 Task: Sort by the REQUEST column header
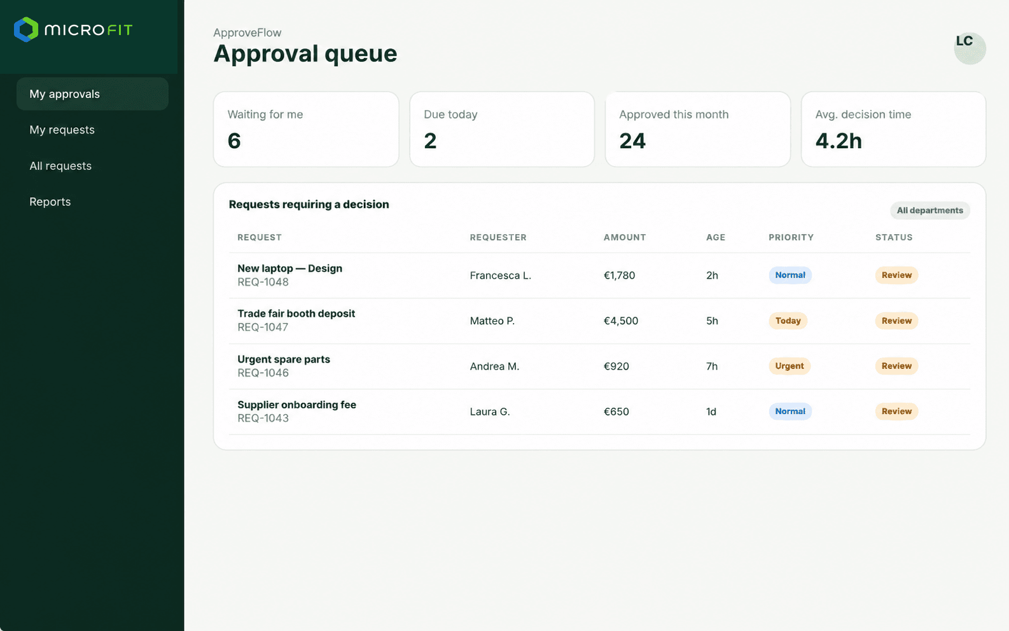[260, 237]
